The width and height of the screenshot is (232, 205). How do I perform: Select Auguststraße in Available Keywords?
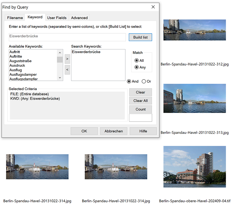[21, 61]
